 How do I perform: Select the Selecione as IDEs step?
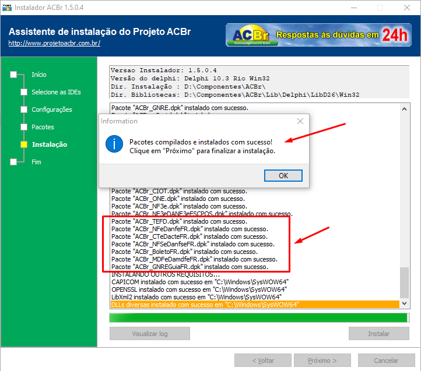click(56, 92)
